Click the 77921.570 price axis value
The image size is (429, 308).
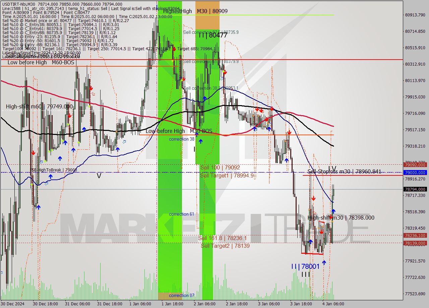(415, 261)
